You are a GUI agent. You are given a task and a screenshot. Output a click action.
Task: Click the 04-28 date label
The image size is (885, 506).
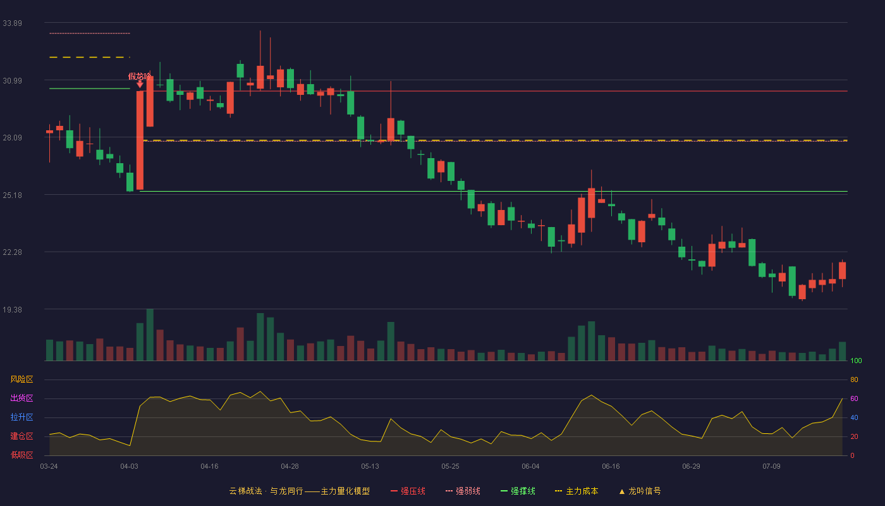(x=290, y=466)
